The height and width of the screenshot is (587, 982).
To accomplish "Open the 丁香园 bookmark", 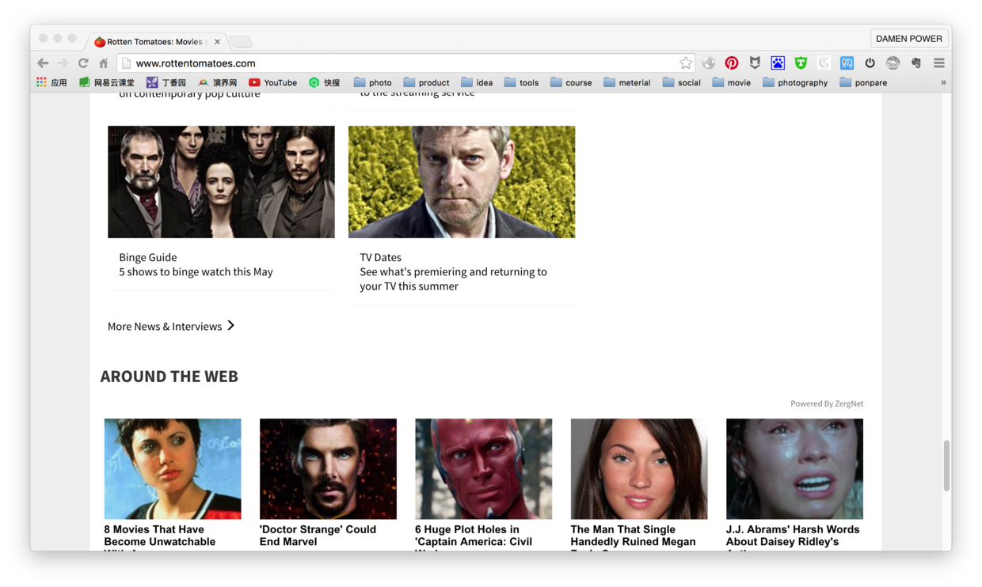I will pos(166,82).
